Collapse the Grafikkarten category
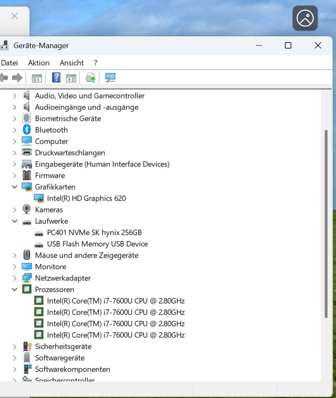This screenshot has height=398, width=336. (15, 187)
